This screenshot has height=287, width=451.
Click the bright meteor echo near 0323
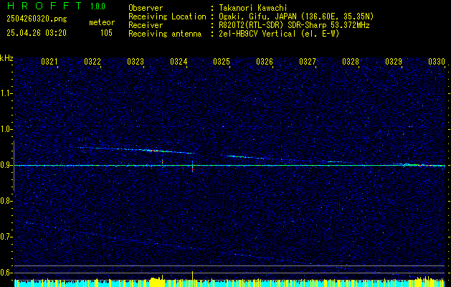point(154,150)
